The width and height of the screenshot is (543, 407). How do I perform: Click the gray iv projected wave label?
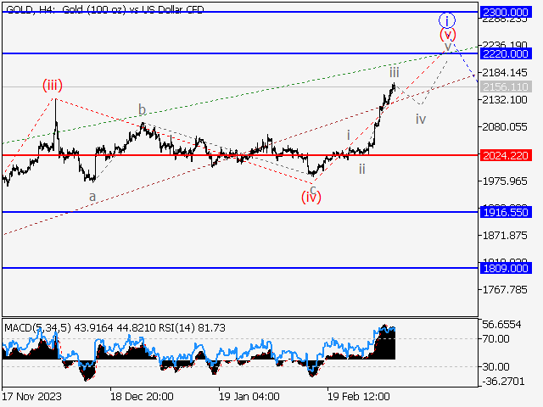(420, 119)
